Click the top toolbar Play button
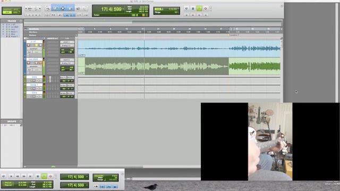Image resolution: width=340 pixels, height=191 pixels. pos(199,8)
